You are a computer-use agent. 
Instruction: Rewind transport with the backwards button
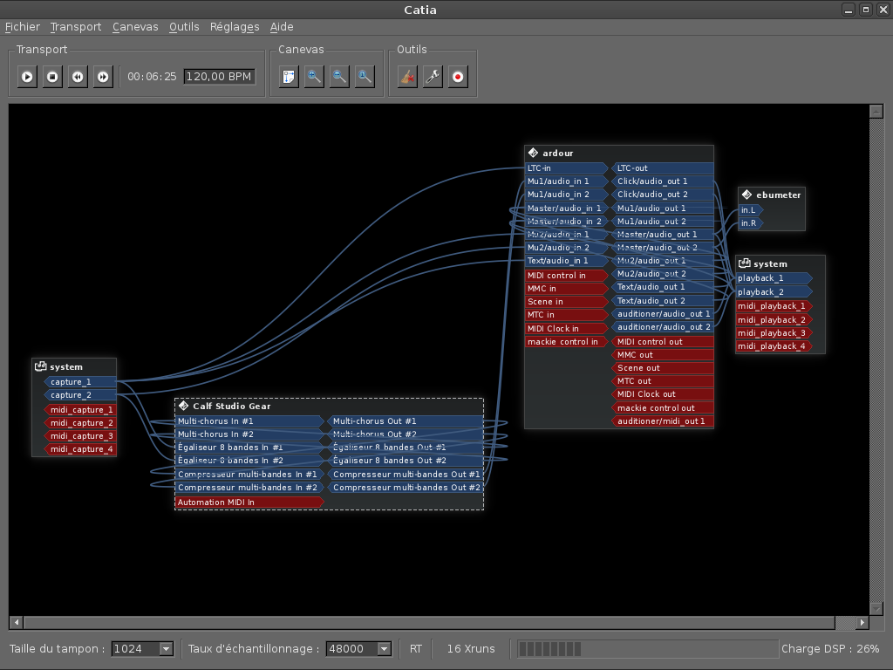pos(78,77)
